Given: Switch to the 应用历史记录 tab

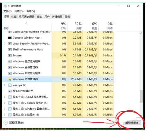Looking at the screenshot, I should (27, 17).
